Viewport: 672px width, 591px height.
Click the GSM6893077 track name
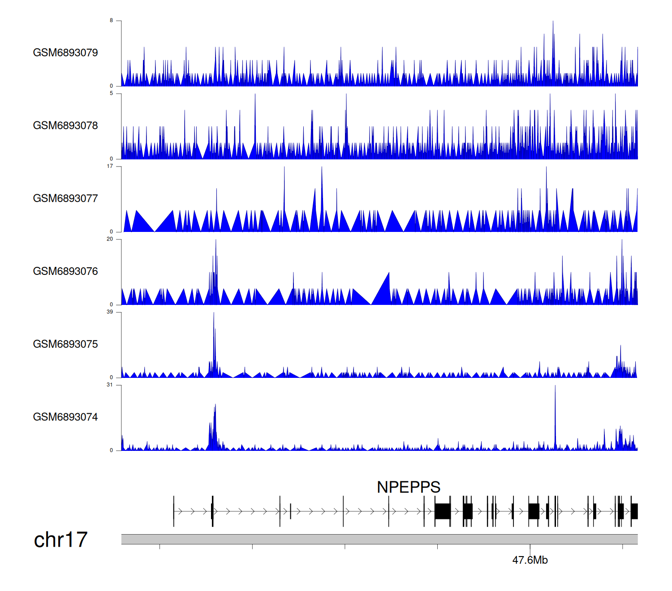(65, 199)
